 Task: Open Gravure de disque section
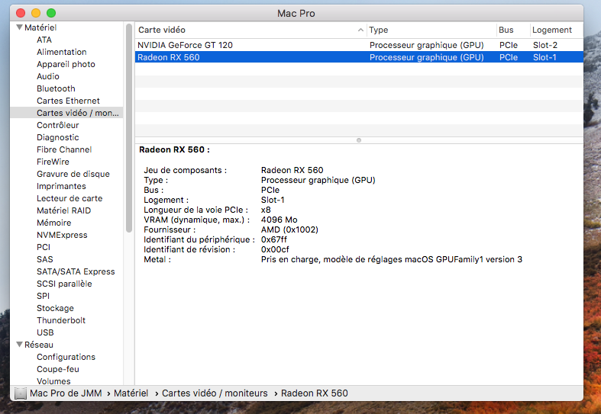coord(73,174)
